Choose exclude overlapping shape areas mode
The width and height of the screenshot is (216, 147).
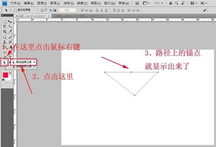55,10
